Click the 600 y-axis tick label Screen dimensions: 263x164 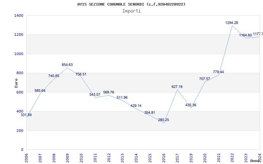point(20,92)
